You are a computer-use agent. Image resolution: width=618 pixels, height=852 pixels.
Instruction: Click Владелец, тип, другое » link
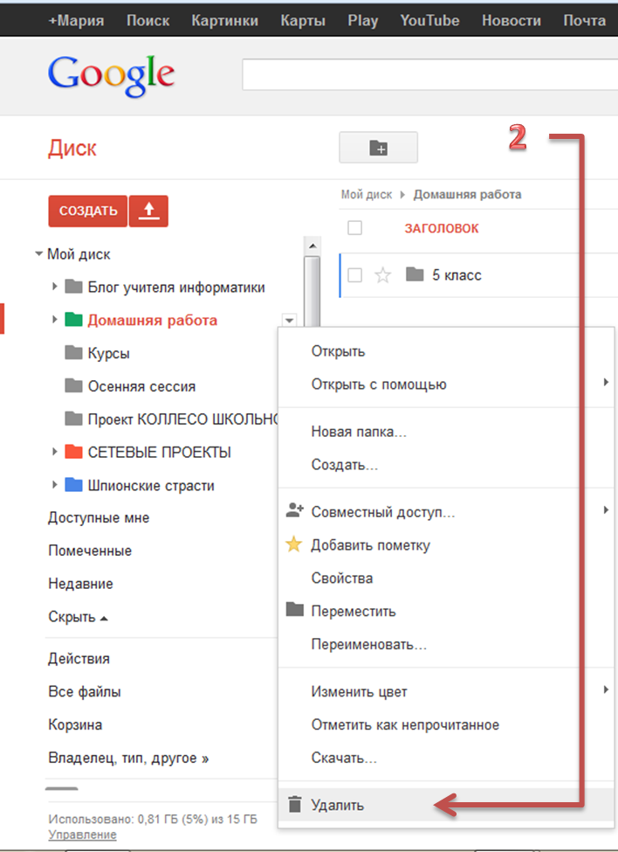[x=128, y=758]
